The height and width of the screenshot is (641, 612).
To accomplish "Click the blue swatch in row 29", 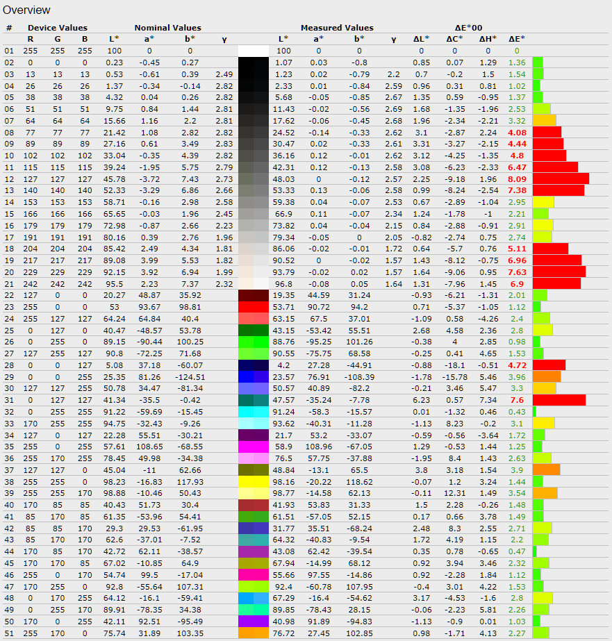I will [253, 376].
